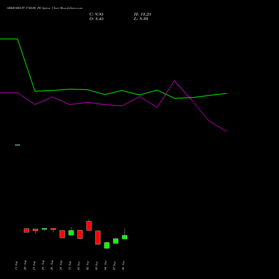Viewport: 279px width, 279px height.
Task: Click the 'H: 13.25' high value
Action: pos(142,15)
